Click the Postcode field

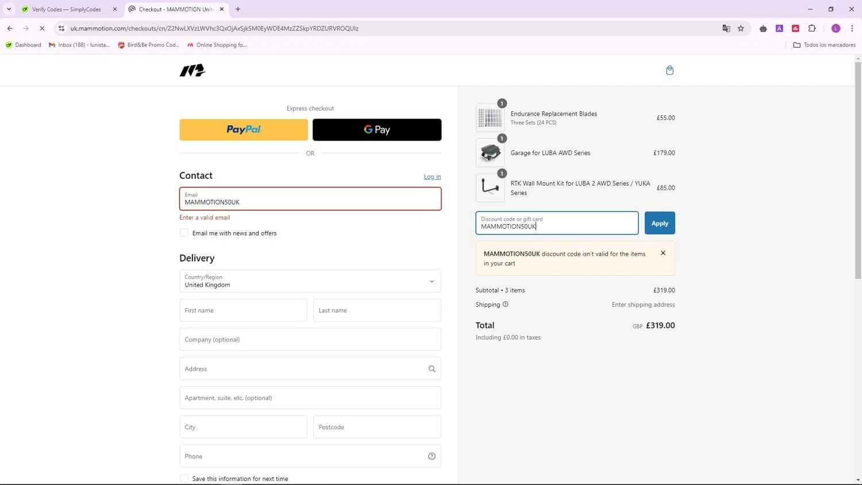[x=377, y=427]
